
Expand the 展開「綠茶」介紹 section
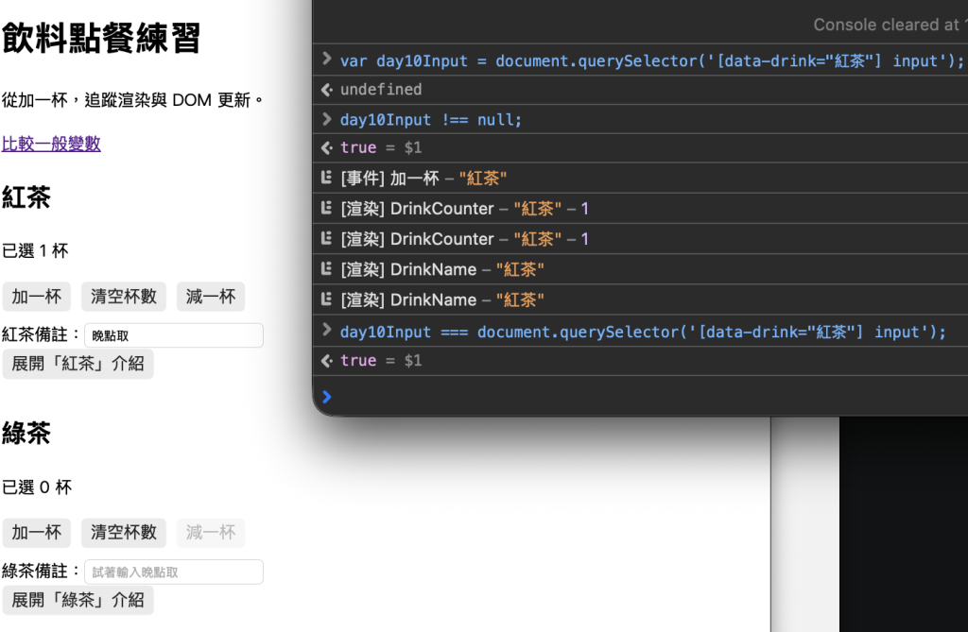point(78,600)
